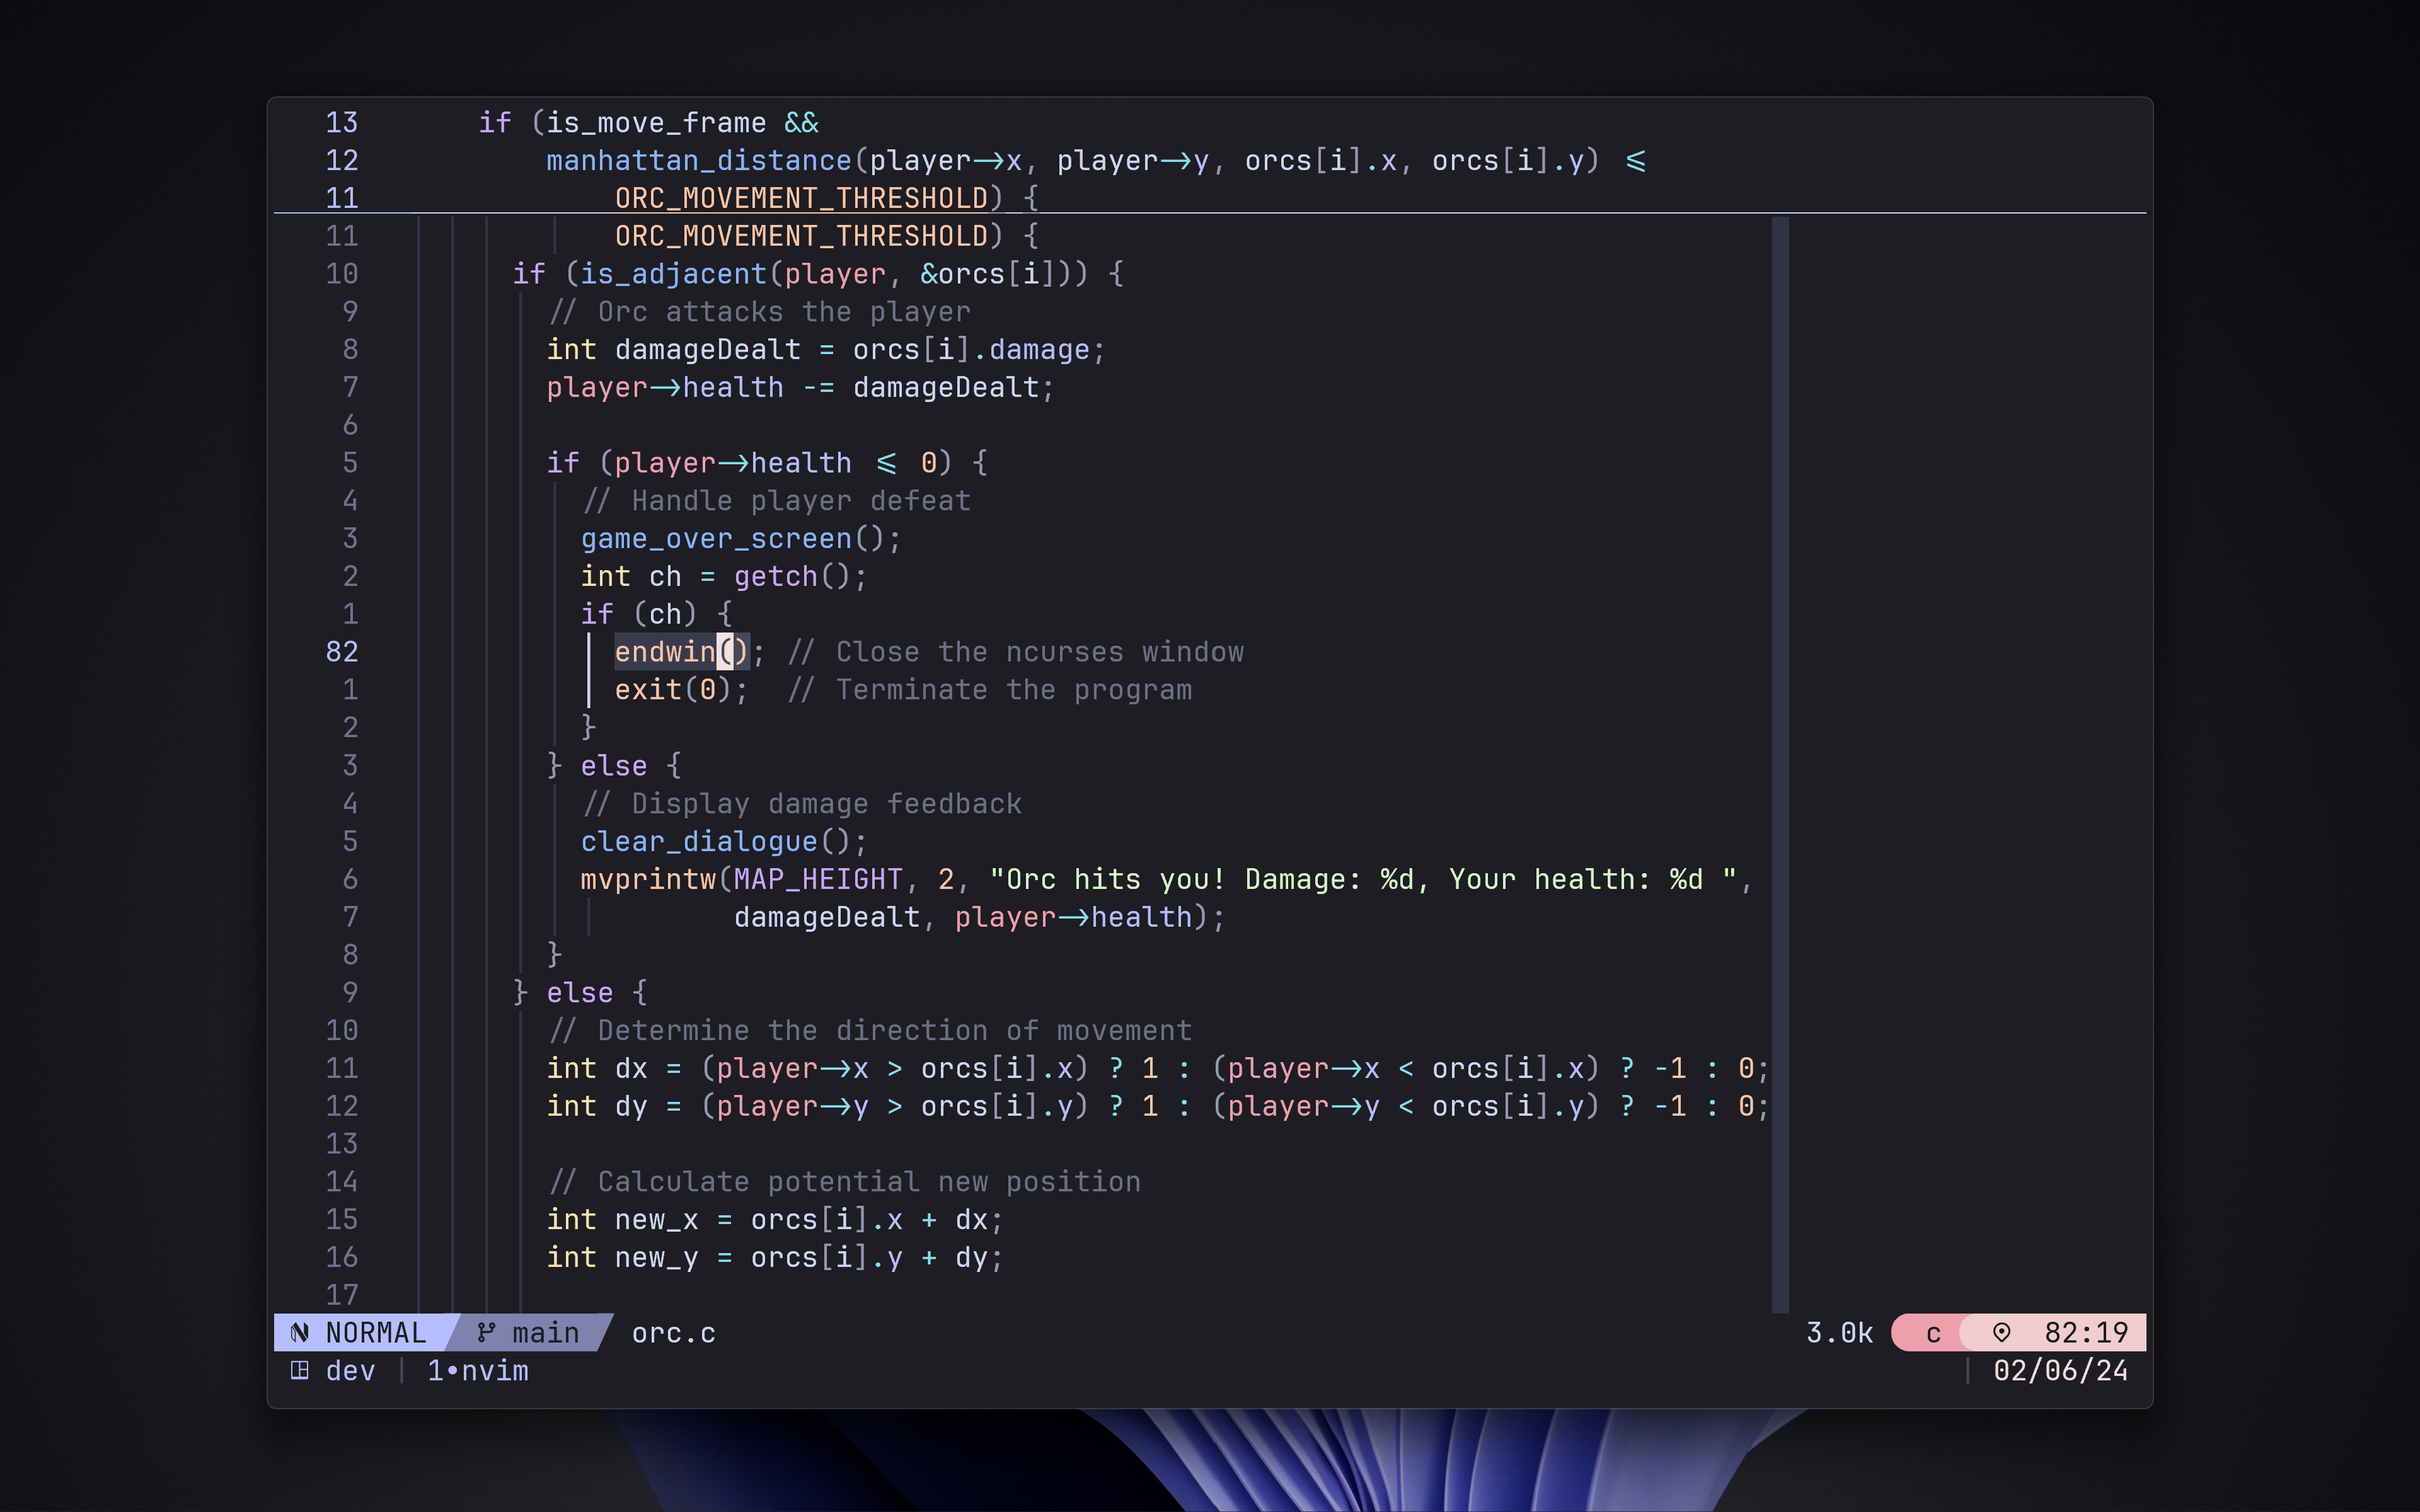Click the orc.c file name in statusline
Image resolution: width=2420 pixels, height=1512 pixels.
(x=674, y=1333)
